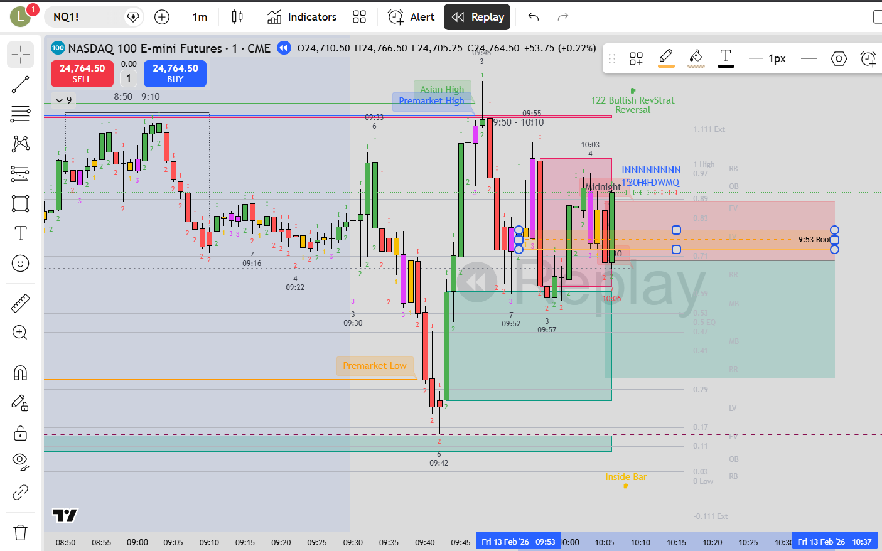Add alert on drawing clock icon
Image resolution: width=882 pixels, height=551 pixels.
click(x=868, y=58)
